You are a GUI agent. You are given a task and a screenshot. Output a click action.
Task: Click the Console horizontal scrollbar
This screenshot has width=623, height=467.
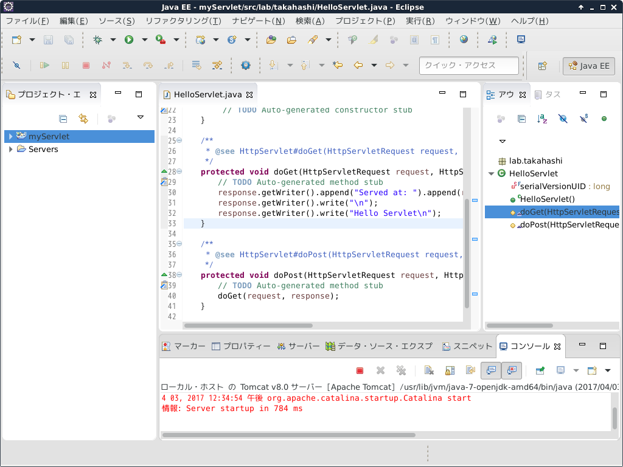(289, 435)
